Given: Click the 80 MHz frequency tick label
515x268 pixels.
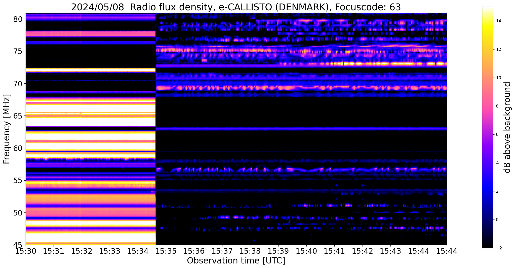Looking at the screenshot, I should [x=18, y=19].
